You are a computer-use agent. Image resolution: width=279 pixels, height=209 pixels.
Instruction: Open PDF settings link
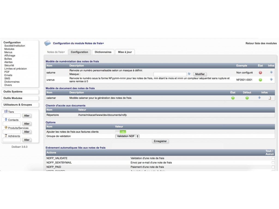(7, 72)
